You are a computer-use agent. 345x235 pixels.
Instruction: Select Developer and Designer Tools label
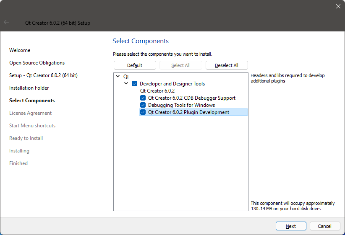pyautogui.click(x=172, y=84)
